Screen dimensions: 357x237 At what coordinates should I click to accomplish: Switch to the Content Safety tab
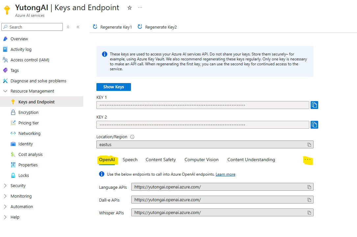pos(161,160)
